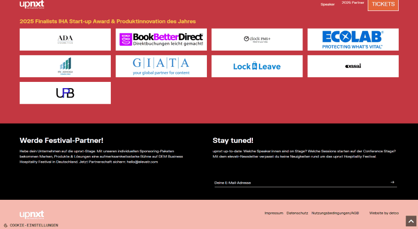Image resolution: width=418 pixels, height=229 pixels.
Task: Open the 2025 Partner menu item
Action: 353,3
